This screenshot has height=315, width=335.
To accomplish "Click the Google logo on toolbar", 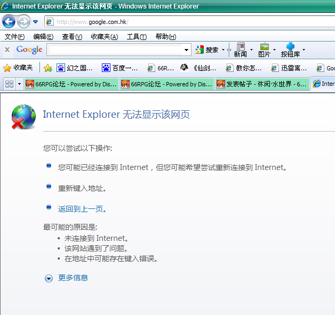I will tap(29, 50).
